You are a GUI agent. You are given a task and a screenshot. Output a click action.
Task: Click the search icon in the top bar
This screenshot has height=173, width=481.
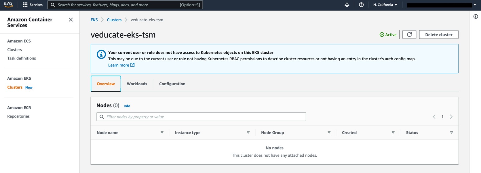point(53,5)
